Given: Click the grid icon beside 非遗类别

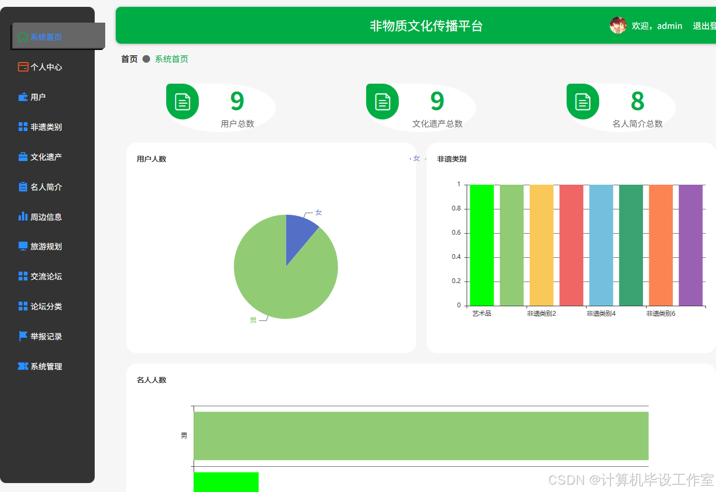Looking at the screenshot, I should coord(23,127).
